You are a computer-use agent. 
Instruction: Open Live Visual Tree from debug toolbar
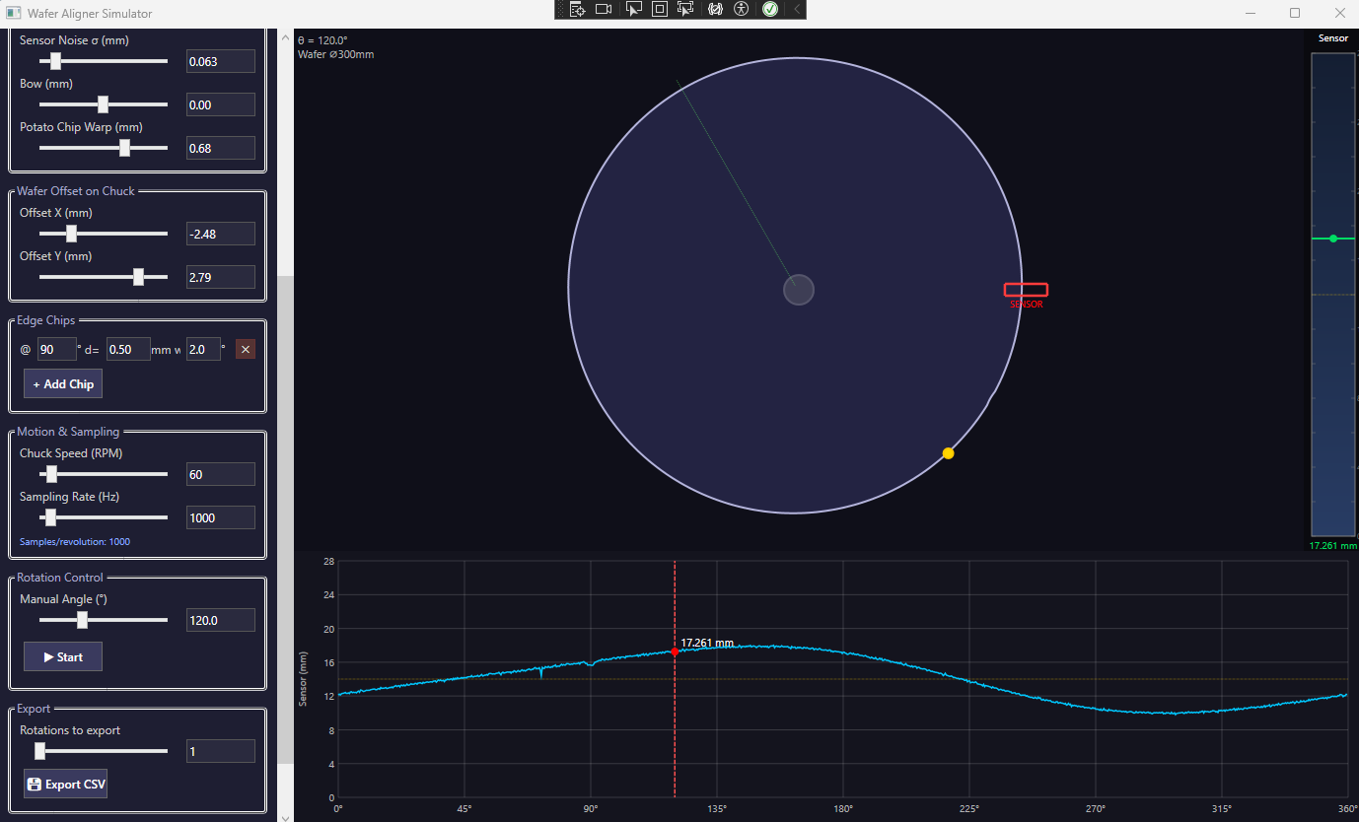point(578,9)
